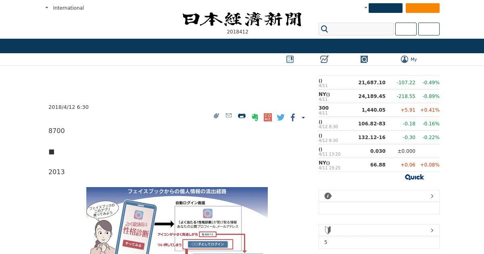Expand chevron in the beginner box

pos(432,230)
